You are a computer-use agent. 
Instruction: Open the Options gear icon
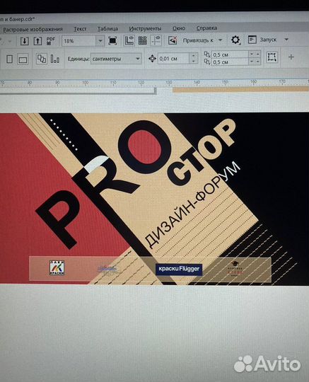[235, 40]
